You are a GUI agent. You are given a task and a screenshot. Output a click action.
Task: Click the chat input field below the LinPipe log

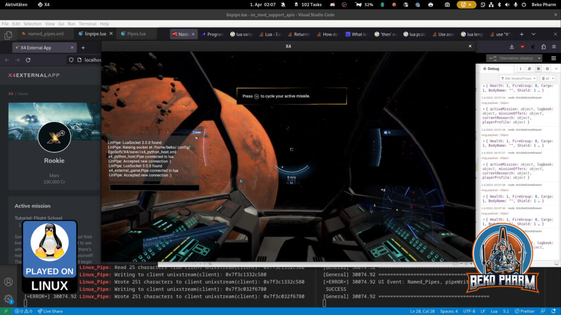tap(154, 188)
